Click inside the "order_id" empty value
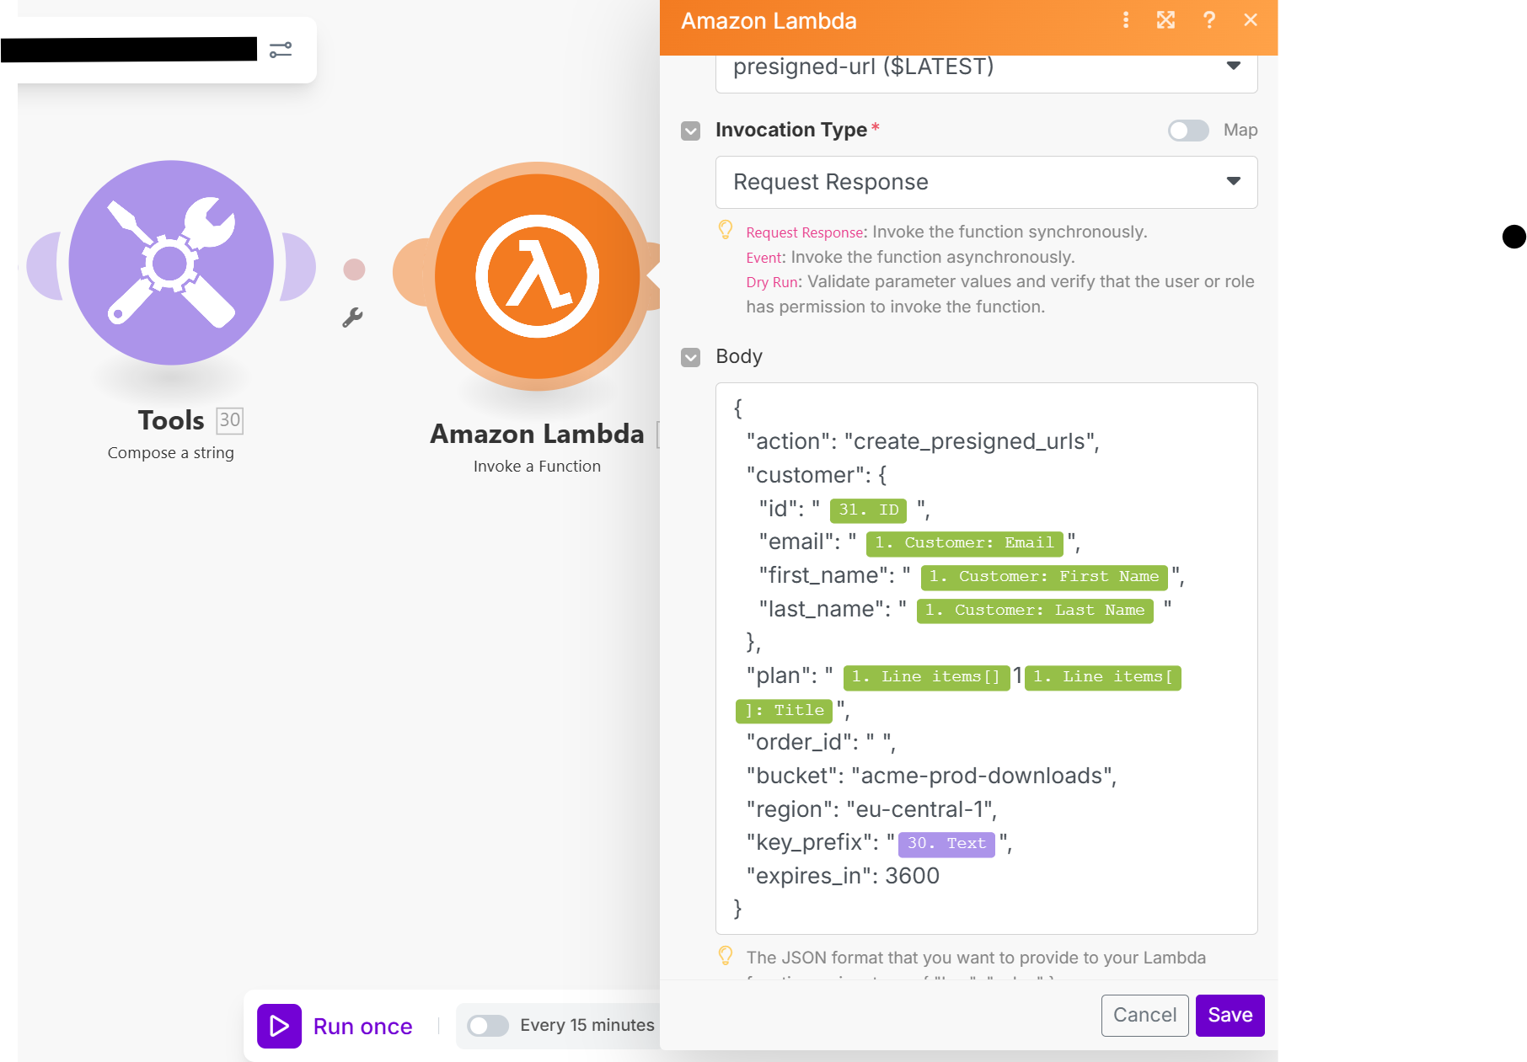The width and height of the screenshot is (1527, 1062). click(878, 743)
